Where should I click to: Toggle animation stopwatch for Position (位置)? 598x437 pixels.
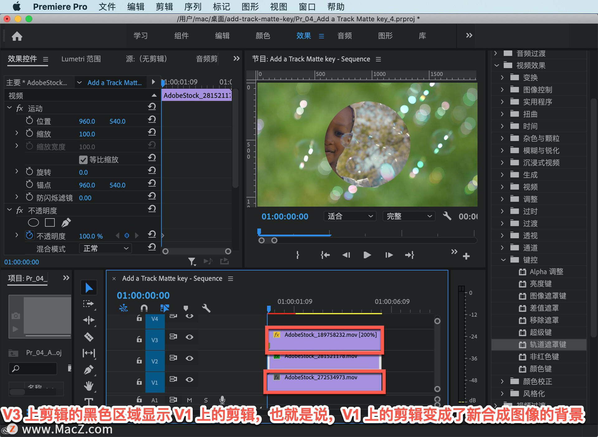click(29, 121)
